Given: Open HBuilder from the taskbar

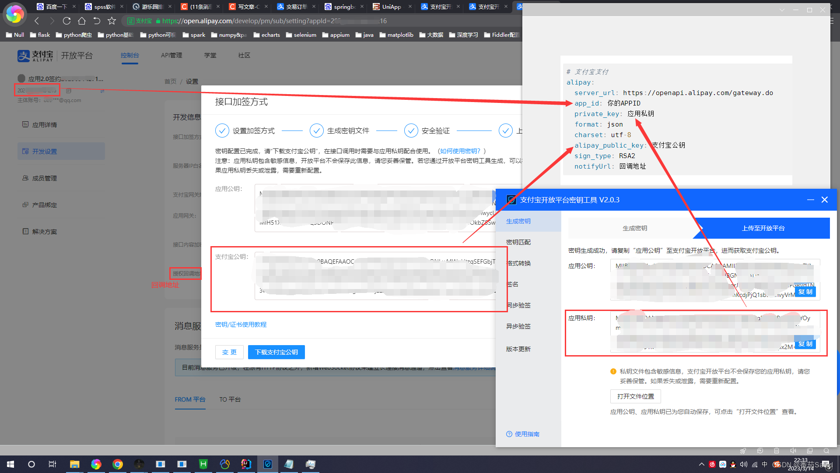Looking at the screenshot, I should (203, 464).
